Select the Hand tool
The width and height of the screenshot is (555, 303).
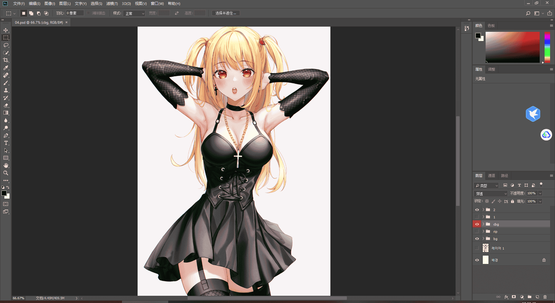[x=6, y=165]
